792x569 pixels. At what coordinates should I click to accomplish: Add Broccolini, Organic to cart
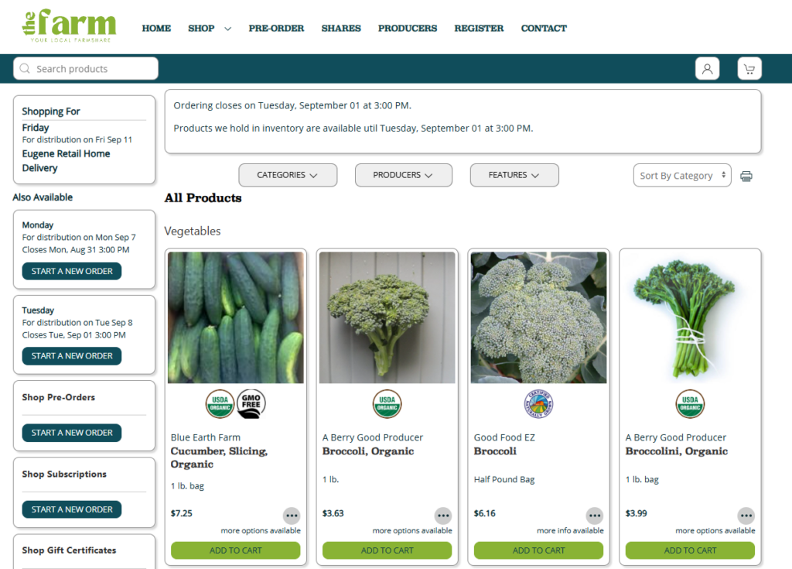[x=690, y=550]
